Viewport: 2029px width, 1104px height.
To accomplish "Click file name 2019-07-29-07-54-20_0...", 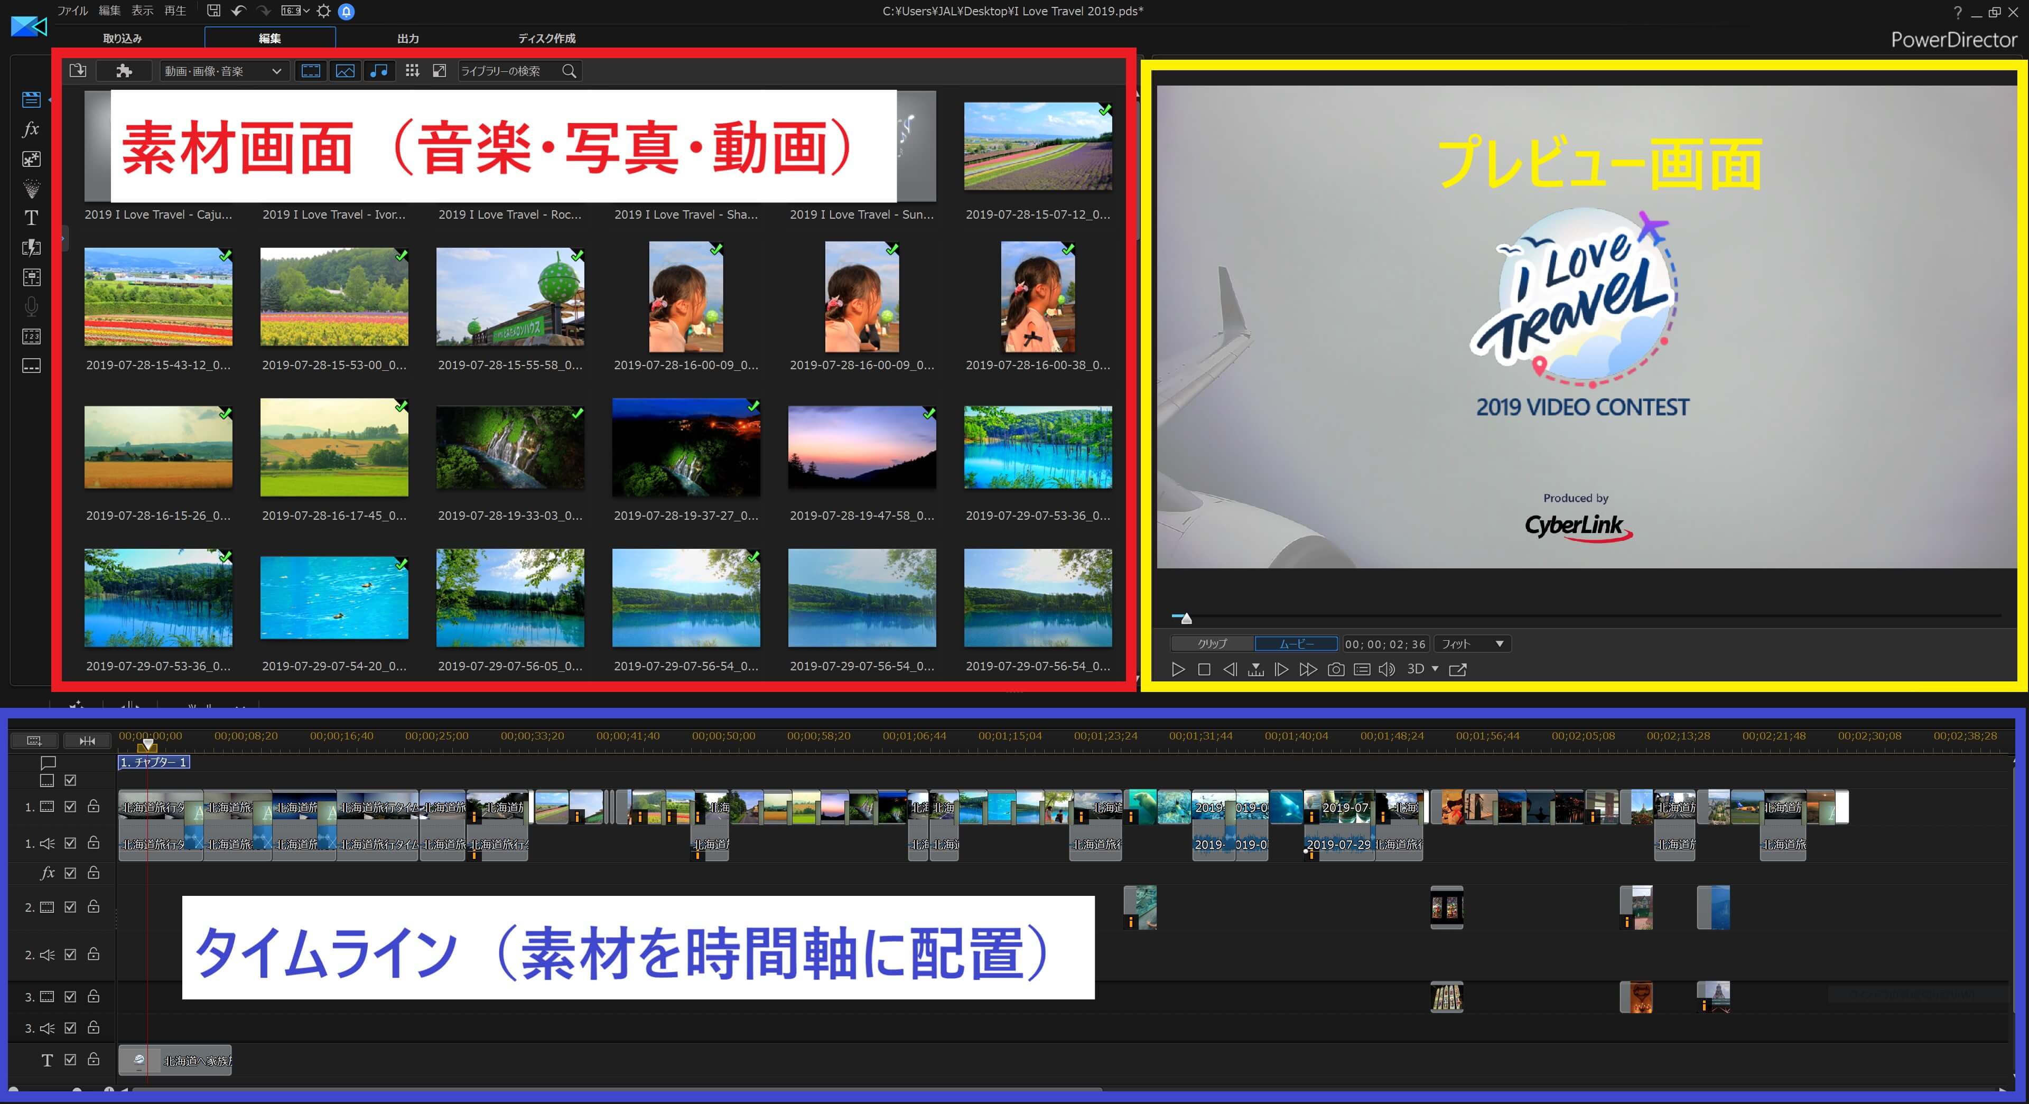I will [x=334, y=666].
